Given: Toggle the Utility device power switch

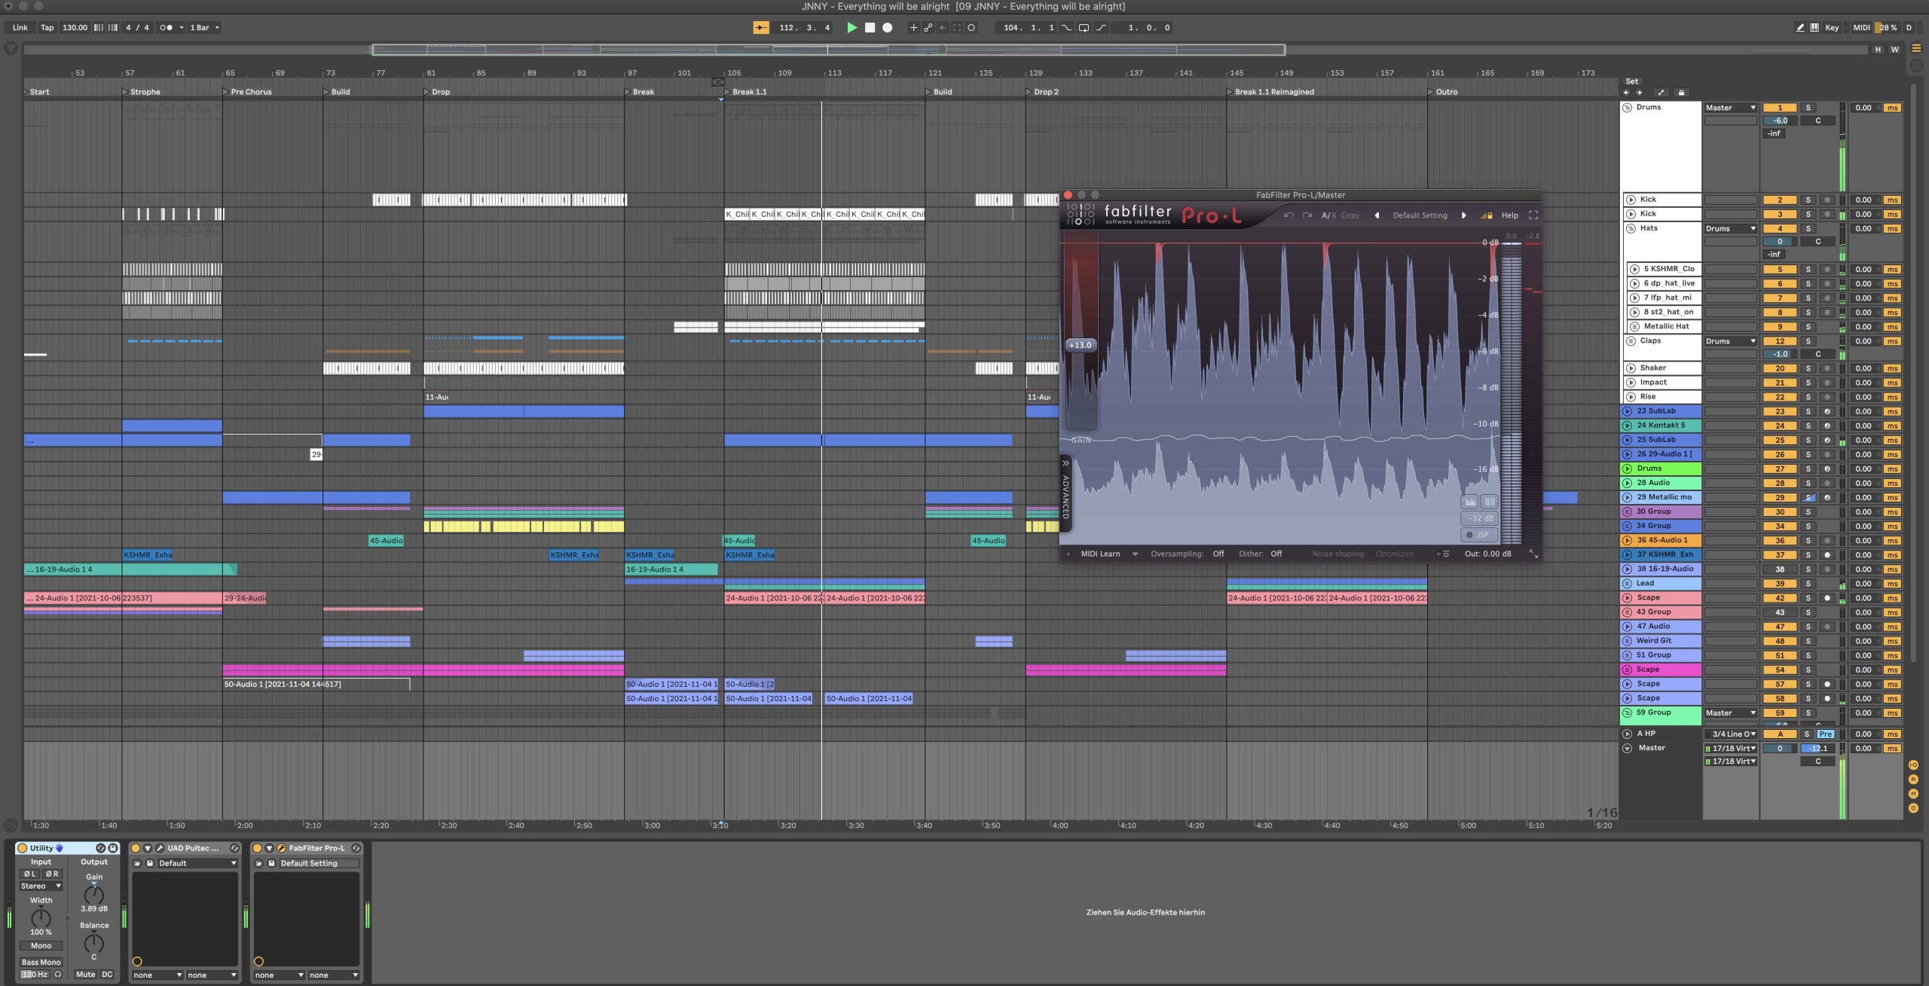Looking at the screenshot, I should pos(23,848).
